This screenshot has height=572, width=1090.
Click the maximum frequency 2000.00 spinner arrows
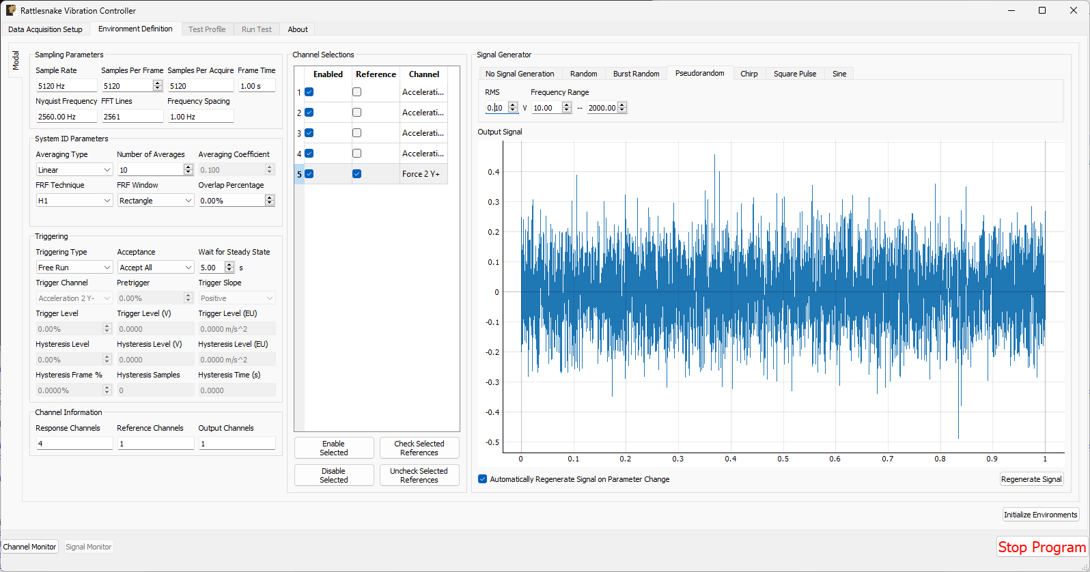(x=621, y=108)
